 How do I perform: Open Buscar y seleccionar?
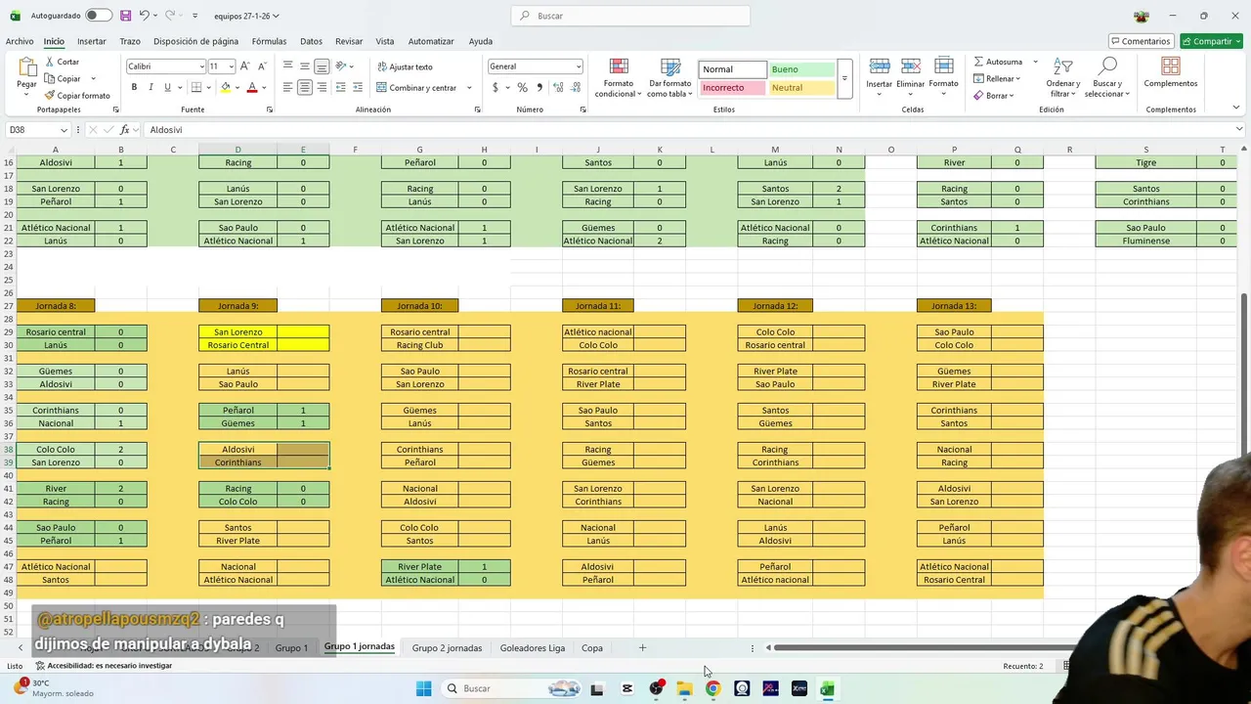pyautogui.click(x=1106, y=77)
